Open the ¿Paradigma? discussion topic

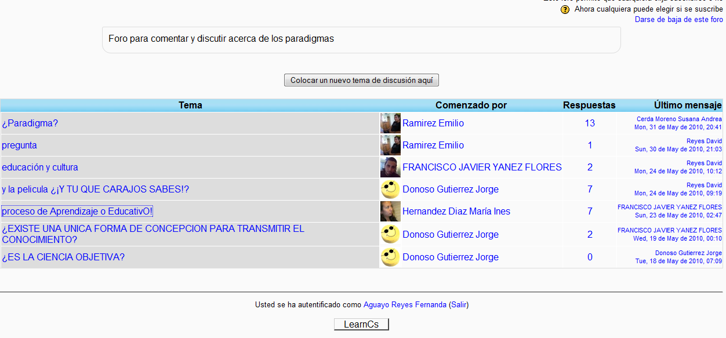[30, 123]
